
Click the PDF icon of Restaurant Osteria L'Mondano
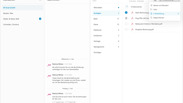(x=132, y=24)
